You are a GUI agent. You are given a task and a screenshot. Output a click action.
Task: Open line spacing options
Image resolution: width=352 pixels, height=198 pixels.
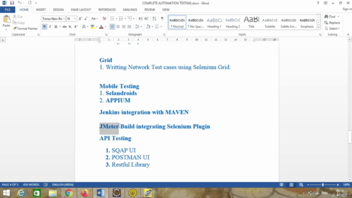(x=138, y=26)
